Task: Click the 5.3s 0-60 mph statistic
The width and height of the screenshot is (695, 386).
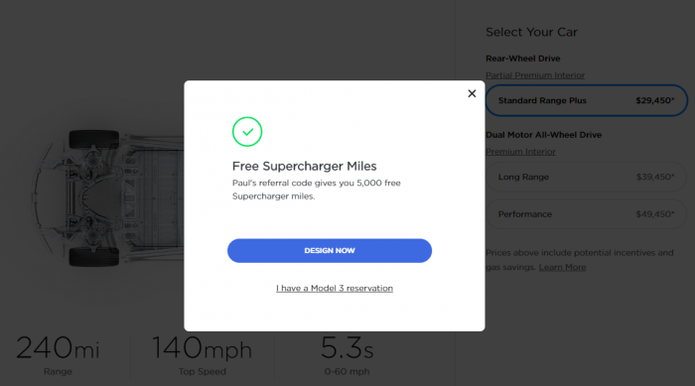Action: (x=347, y=355)
